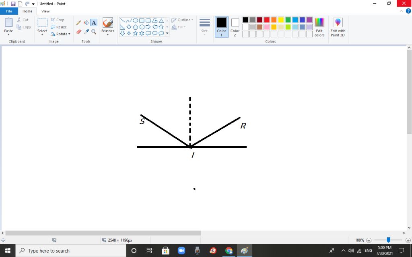This screenshot has width=412, height=257.
Task: Open Edit colors dialog
Action: click(319, 27)
